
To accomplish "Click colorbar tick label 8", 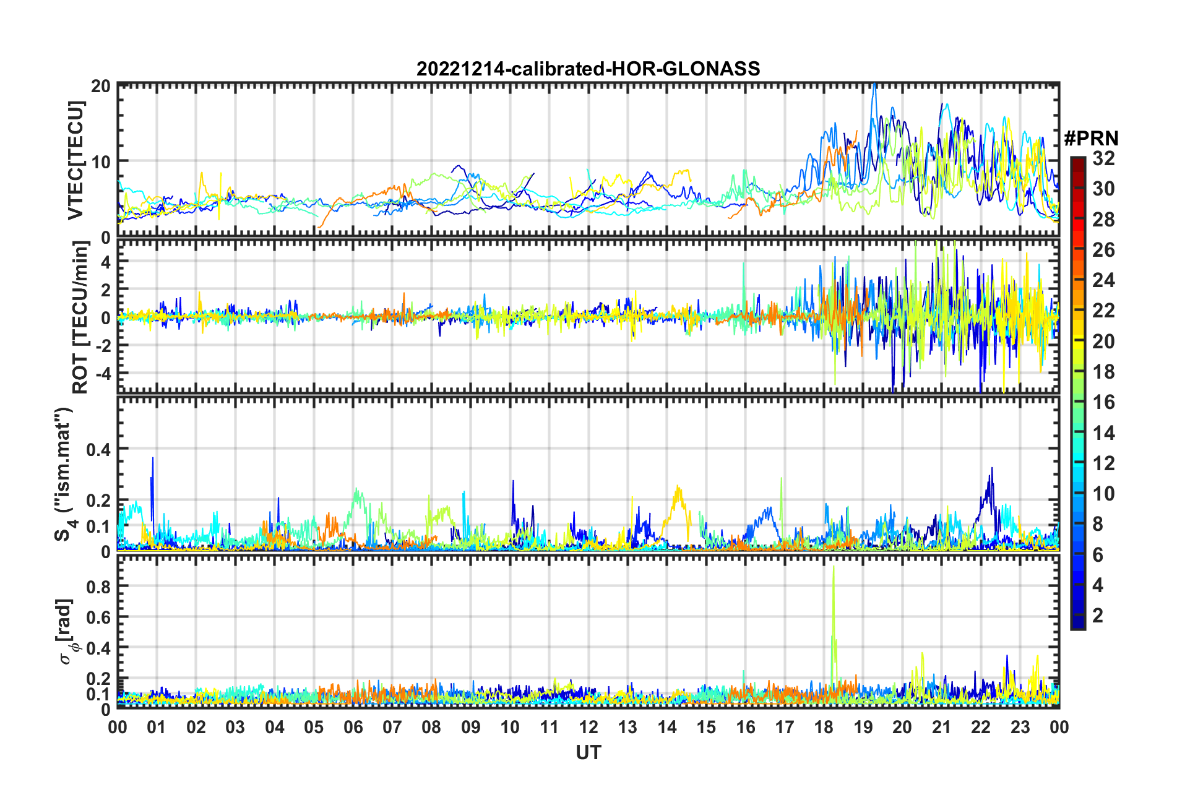I will point(1098,524).
